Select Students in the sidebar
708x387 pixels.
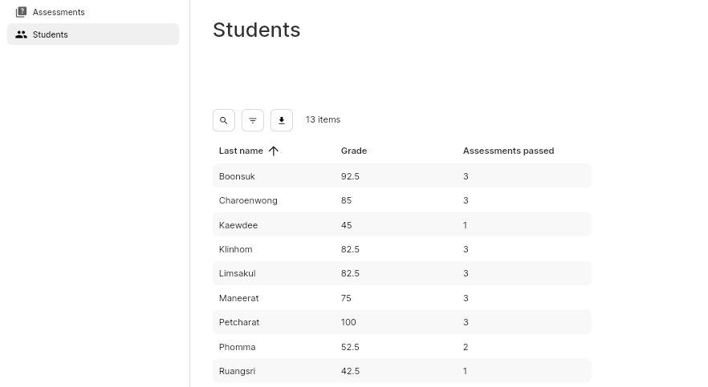(x=51, y=34)
